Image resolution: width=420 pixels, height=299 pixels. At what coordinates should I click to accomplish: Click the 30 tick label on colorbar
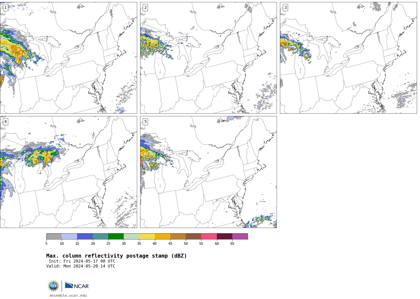pyautogui.click(x=124, y=244)
